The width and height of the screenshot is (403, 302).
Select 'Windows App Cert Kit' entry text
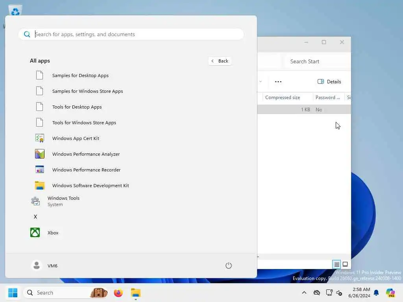click(x=76, y=138)
